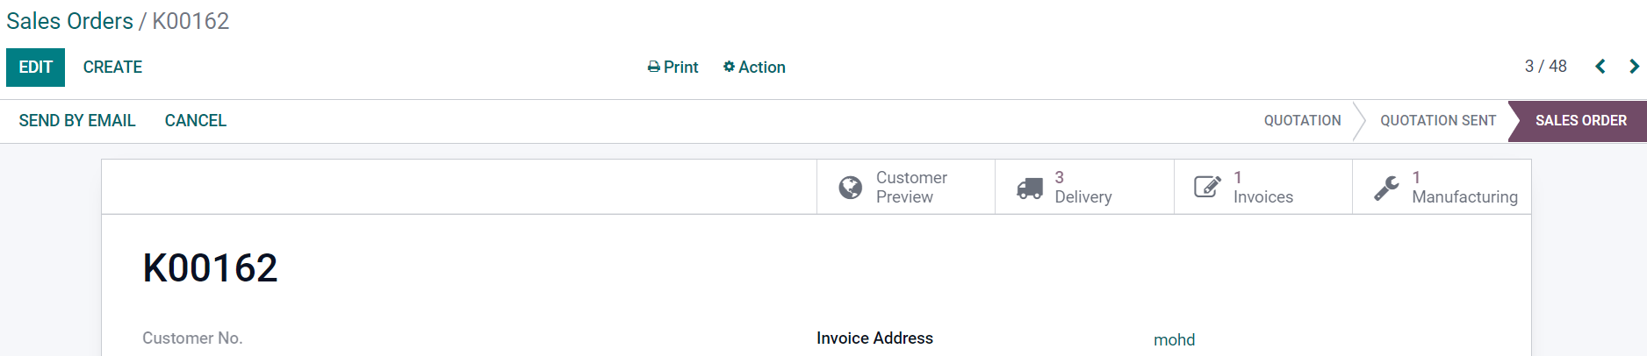Click the Manufacturing wrench icon
Screen dimensions: 1647x356
coord(1386,188)
